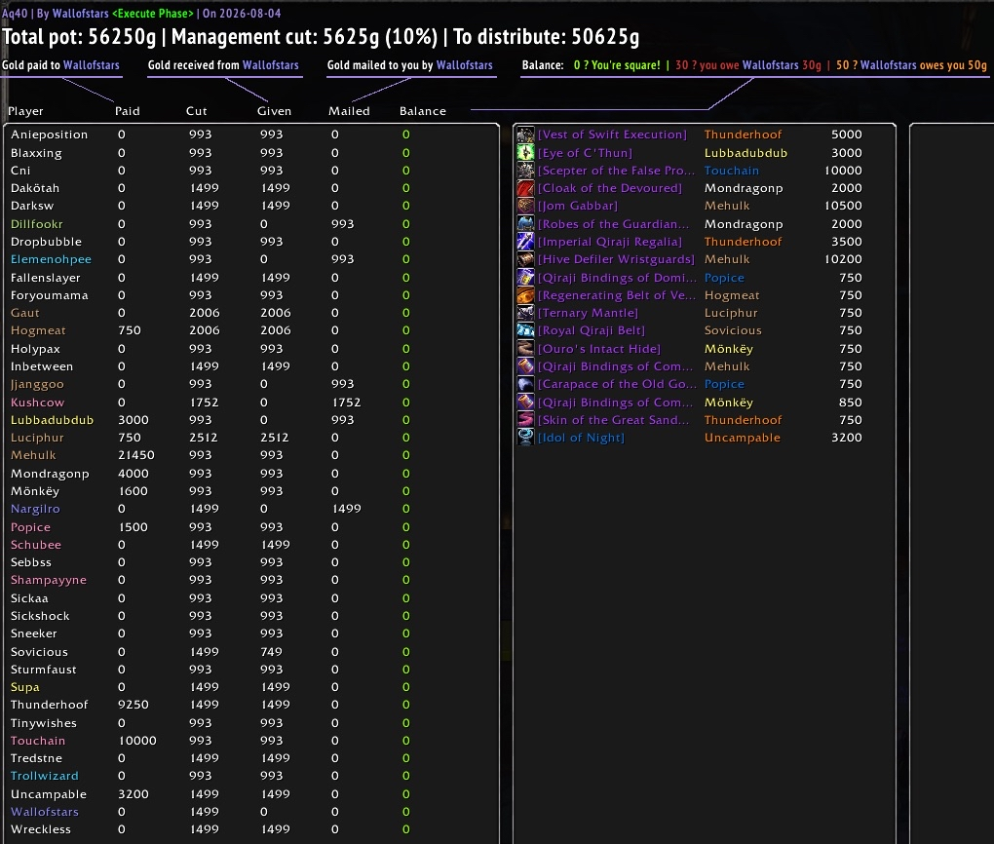The height and width of the screenshot is (844, 994).
Task: Click the Regenerating Belt of Vek'nilash icon
Action: (525, 295)
